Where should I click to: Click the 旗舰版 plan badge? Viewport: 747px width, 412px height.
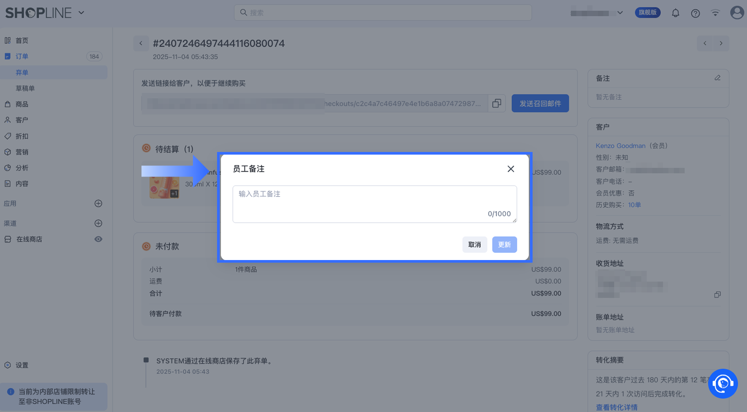pos(648,13)
